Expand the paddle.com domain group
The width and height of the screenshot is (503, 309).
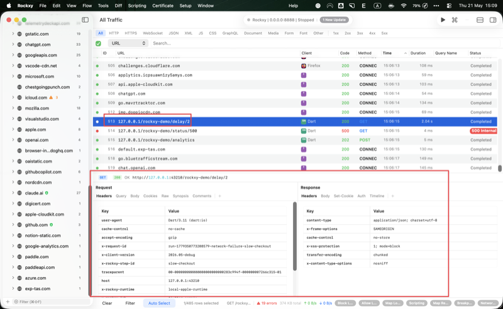pyautogui.click(x=13, y=257)
